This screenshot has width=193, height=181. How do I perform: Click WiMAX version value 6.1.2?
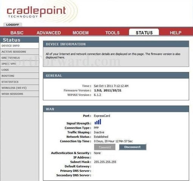pyautogui.click(x=97, y=95)
